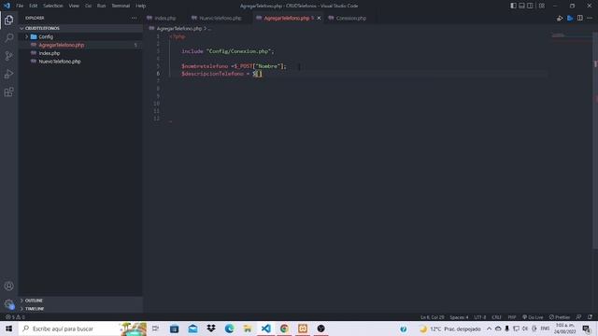Close the AgregarTelefono.php tab

click(319, 18)
